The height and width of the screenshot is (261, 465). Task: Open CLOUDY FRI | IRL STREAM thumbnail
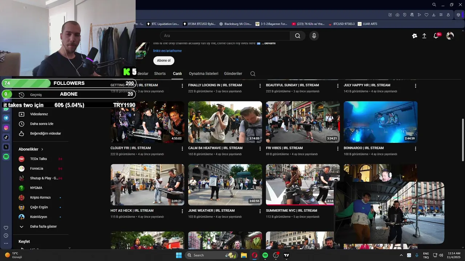point(147,122)
